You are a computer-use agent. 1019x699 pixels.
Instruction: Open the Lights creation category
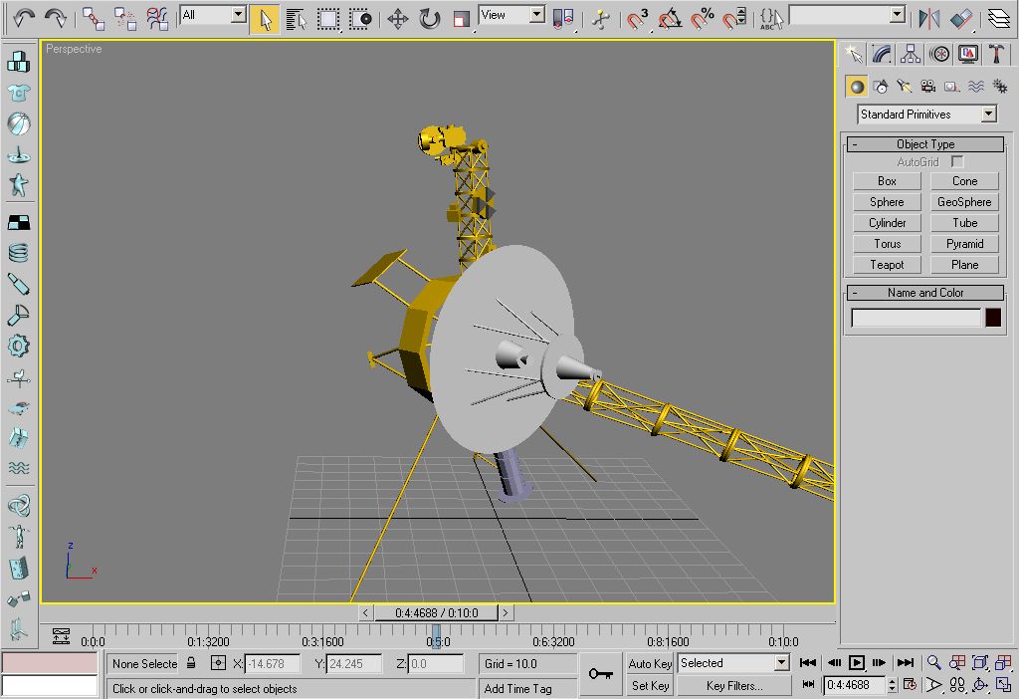coord(905,87)
